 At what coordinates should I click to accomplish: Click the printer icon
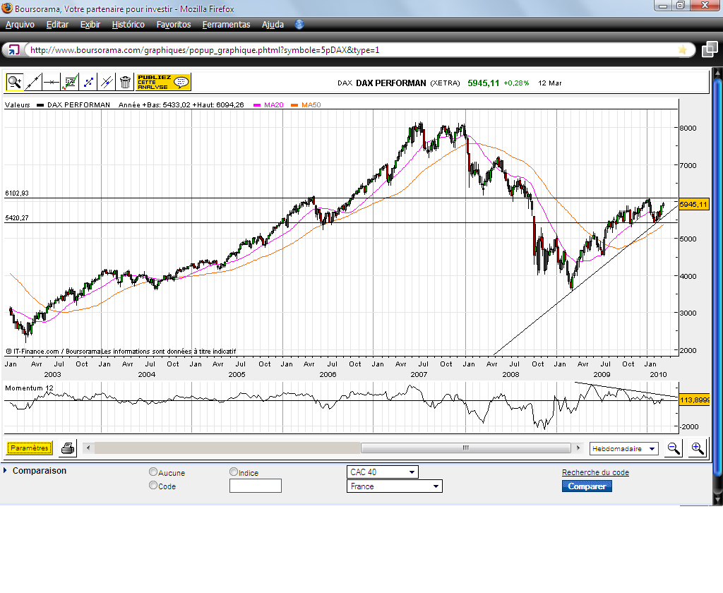(x=68, y=448)
